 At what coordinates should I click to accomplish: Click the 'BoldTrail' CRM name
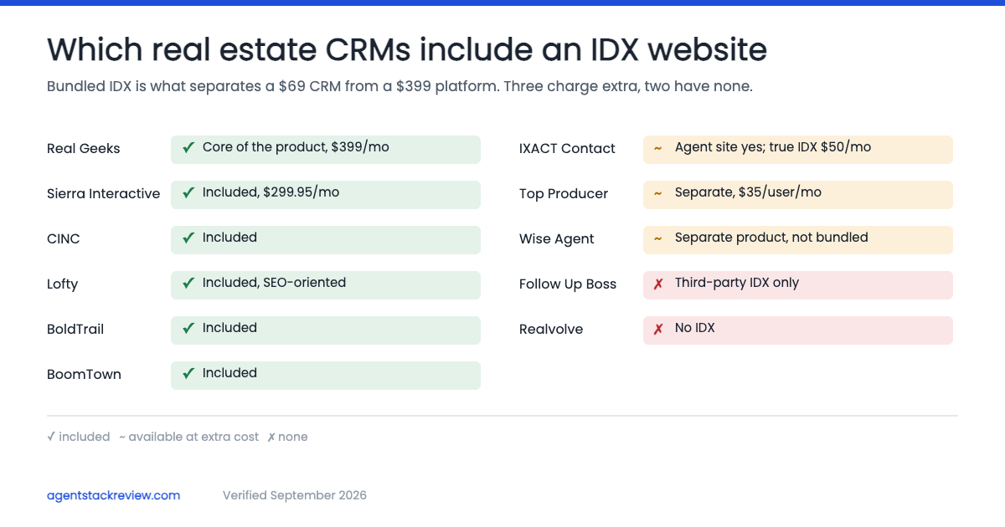(x=75, y=330)
